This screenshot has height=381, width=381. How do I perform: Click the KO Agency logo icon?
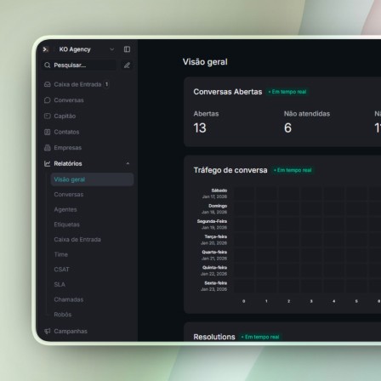point(46,49)
